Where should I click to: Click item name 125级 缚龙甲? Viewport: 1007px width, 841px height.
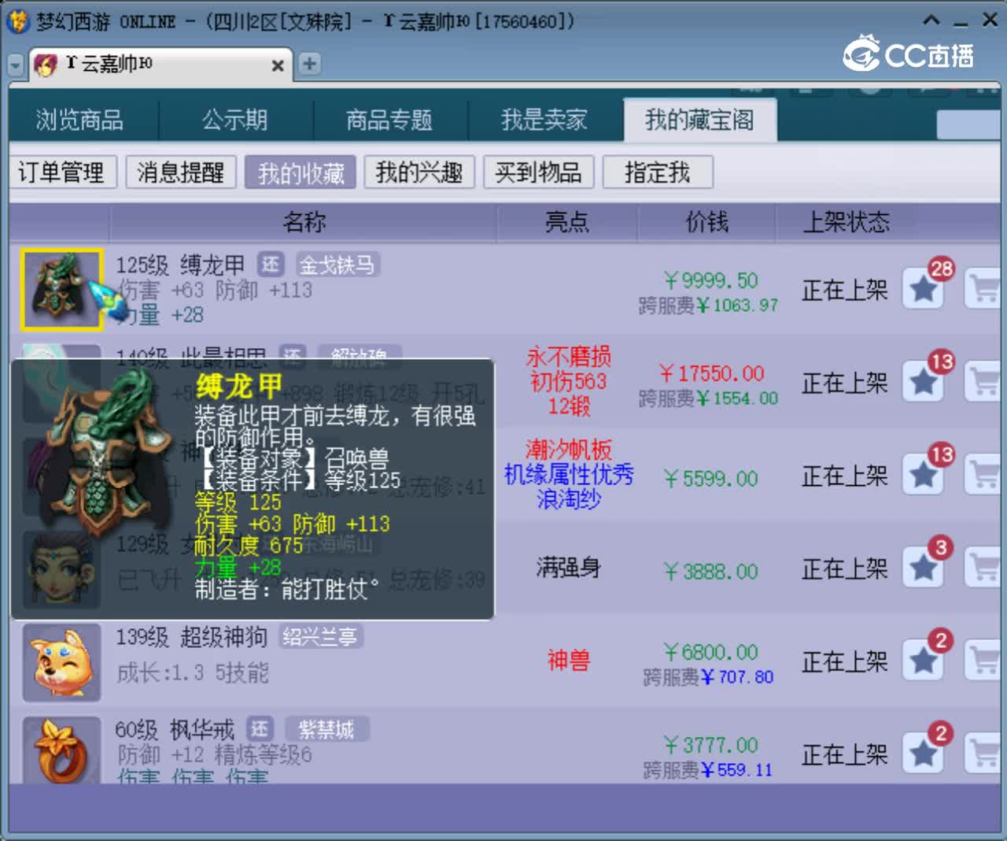181,265
